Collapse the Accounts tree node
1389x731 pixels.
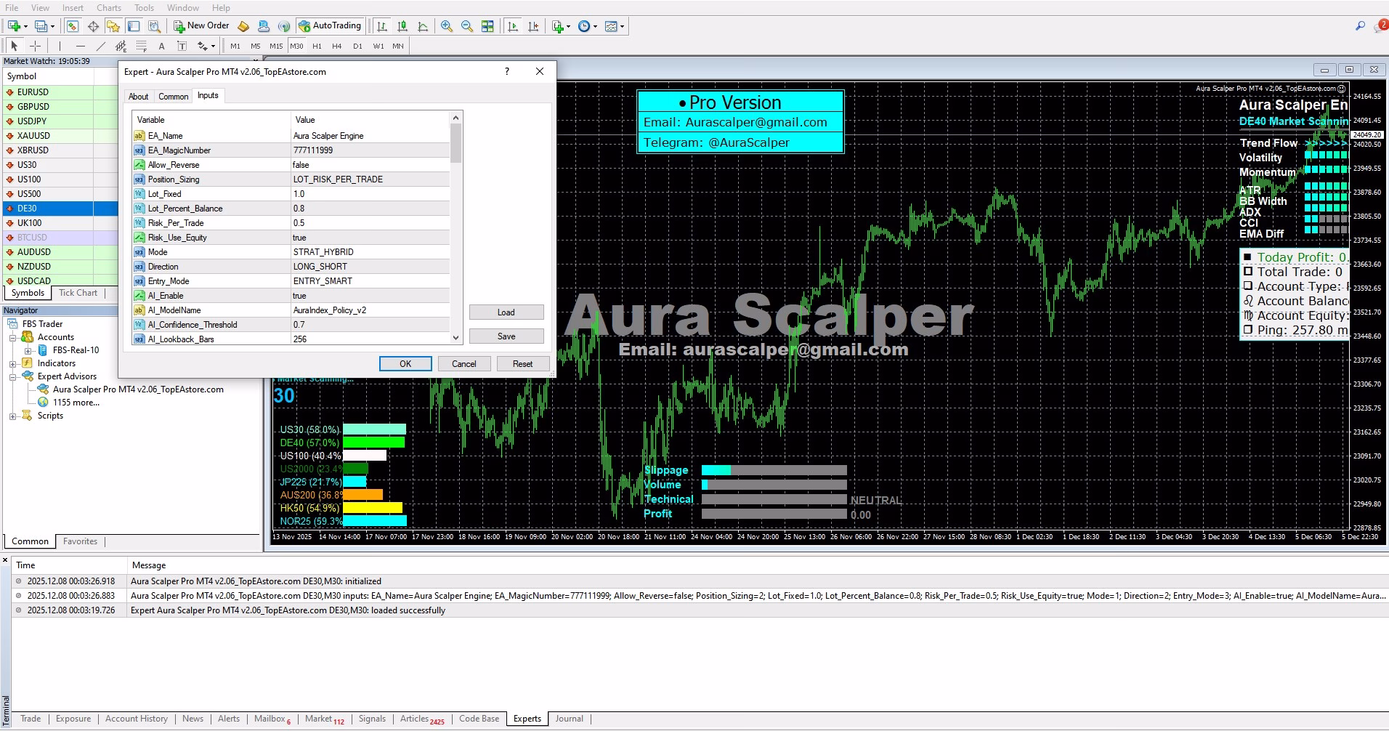(13, 338)
